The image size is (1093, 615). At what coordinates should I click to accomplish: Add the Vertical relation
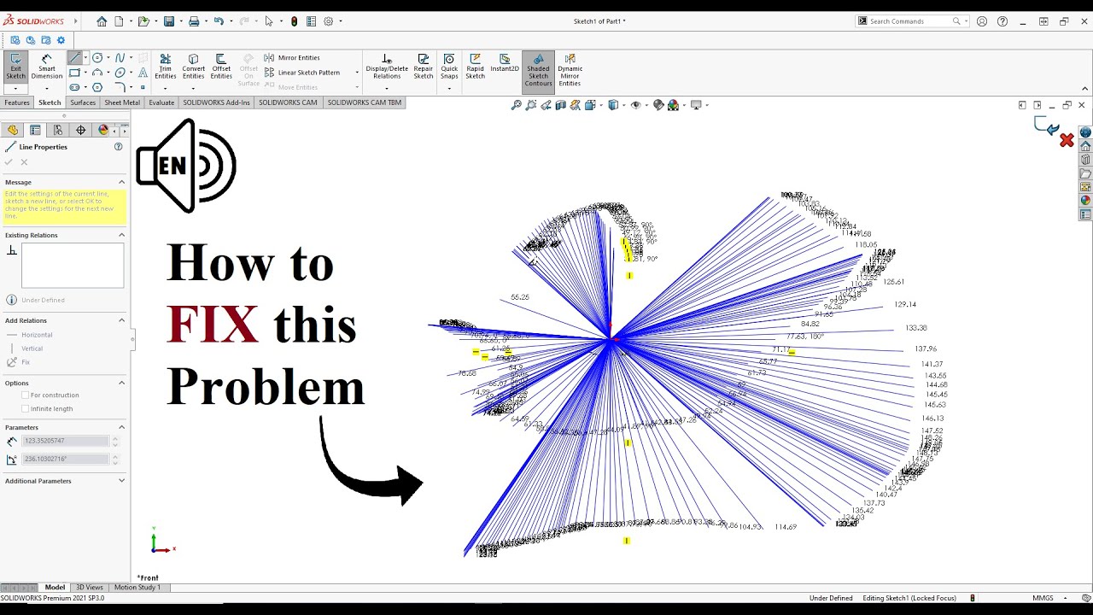coord(26,348)
